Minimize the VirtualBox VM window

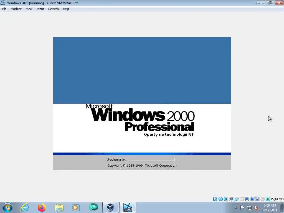pyautogui.click(x=261, y=3)
